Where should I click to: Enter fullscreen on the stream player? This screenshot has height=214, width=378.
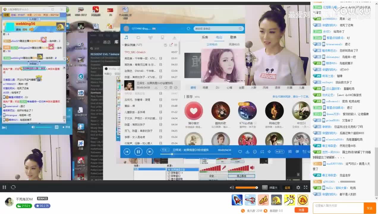(x=305, y=188)
